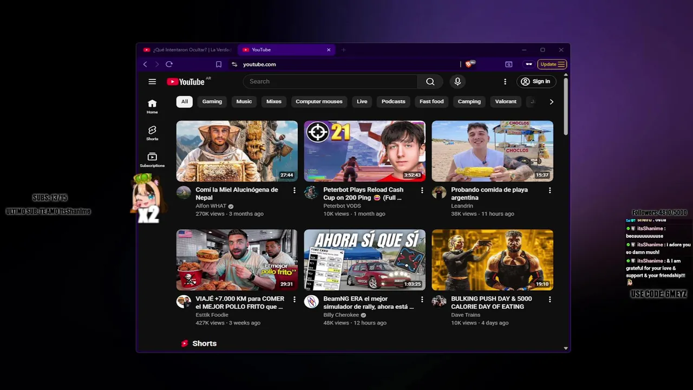Open a new browser tab
Viewport: 693px width, 390px height.
click(343, 50)
